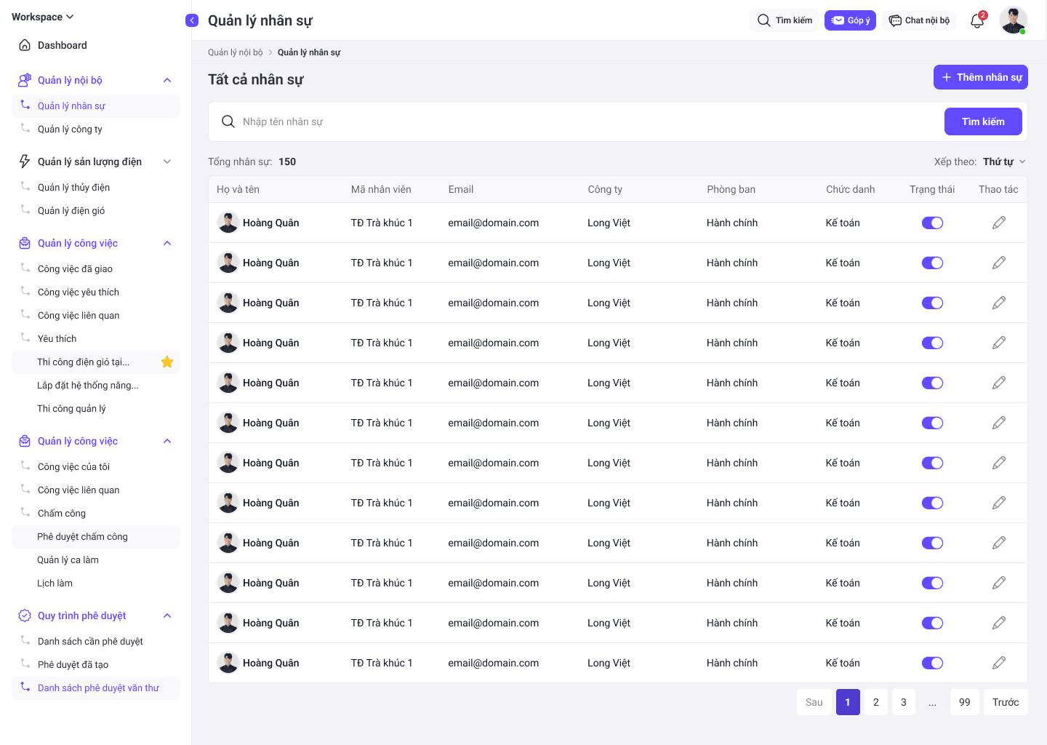
Task: Select Danh sách phê duyệt văn thư
Action: 96,688
